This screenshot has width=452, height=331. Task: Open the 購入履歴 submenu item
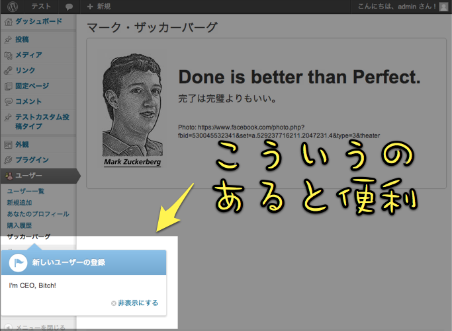[19, 225]
